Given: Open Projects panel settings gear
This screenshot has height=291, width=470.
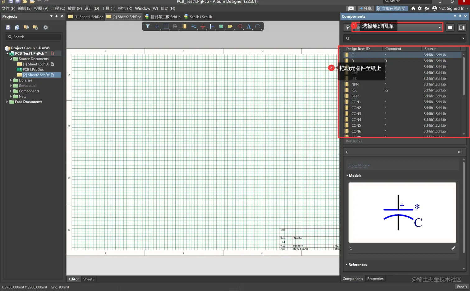Looking at the screenshot, I should 46,27.
